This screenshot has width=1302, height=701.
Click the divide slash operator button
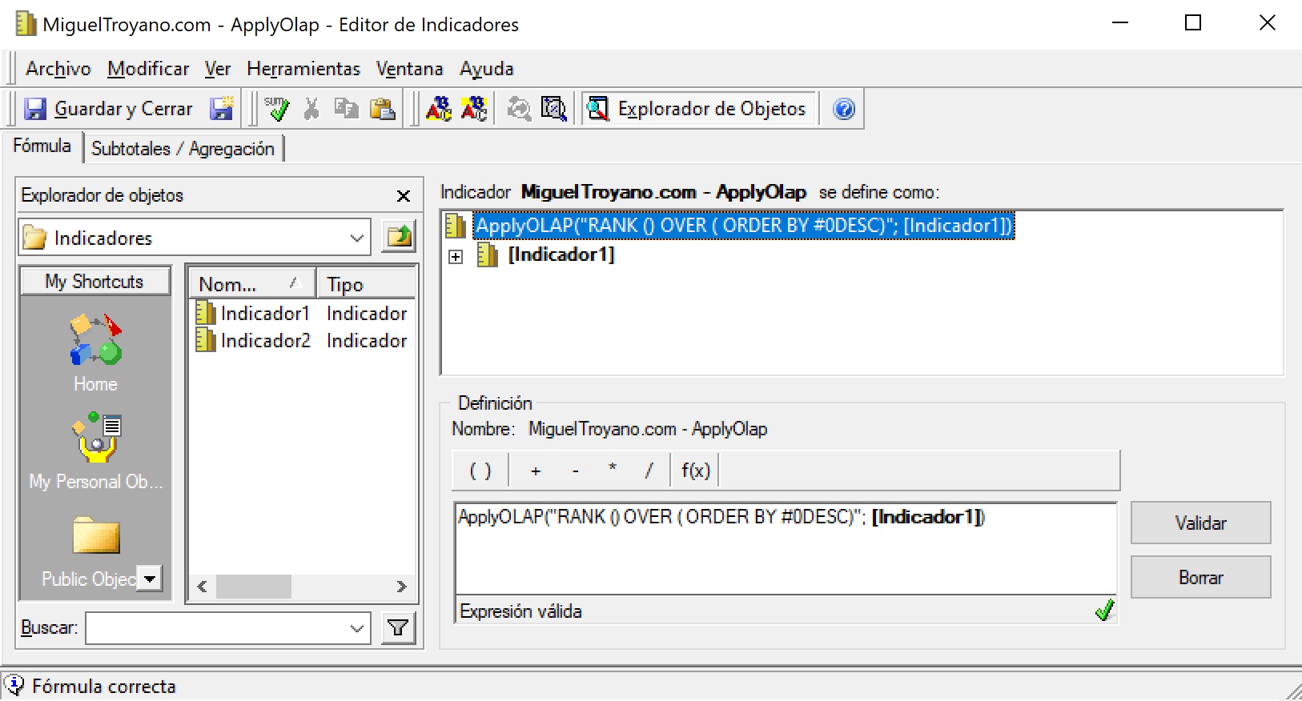649,471
